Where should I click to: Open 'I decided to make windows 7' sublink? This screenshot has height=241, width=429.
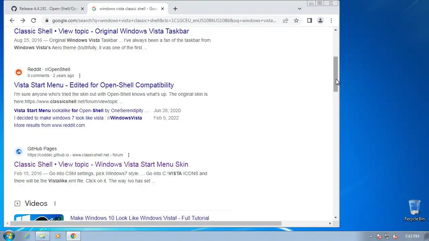click(x=78, y=118)
